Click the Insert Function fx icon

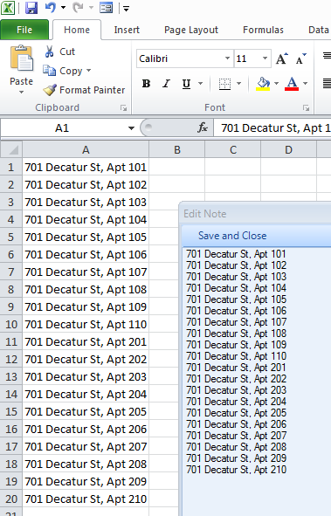point(203,127)
